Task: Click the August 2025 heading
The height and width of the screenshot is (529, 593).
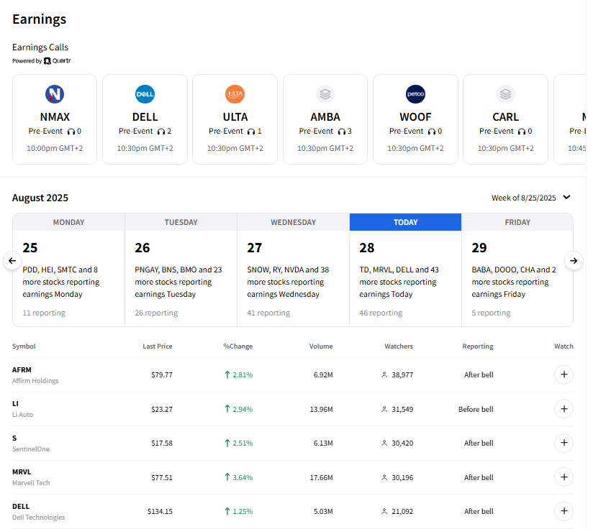Action: 40,198
